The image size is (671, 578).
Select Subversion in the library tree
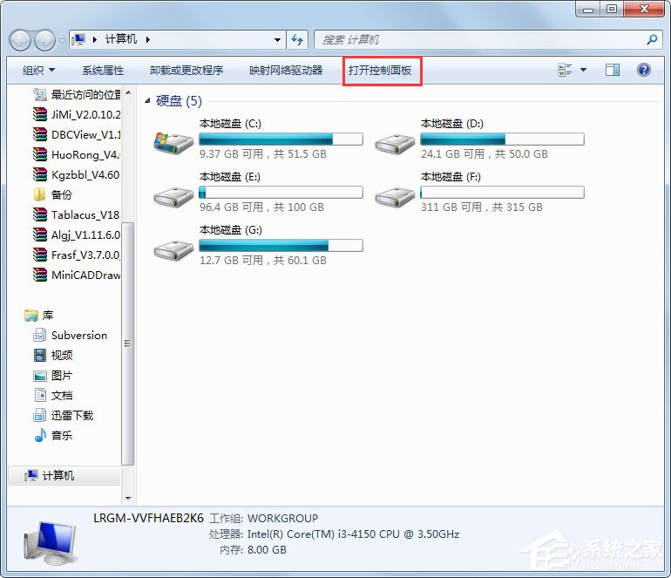pyautogui.click(x=78, y=335)
